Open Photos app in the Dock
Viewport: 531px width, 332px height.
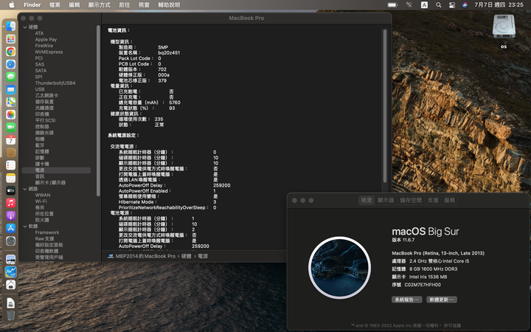pos(11,114)
